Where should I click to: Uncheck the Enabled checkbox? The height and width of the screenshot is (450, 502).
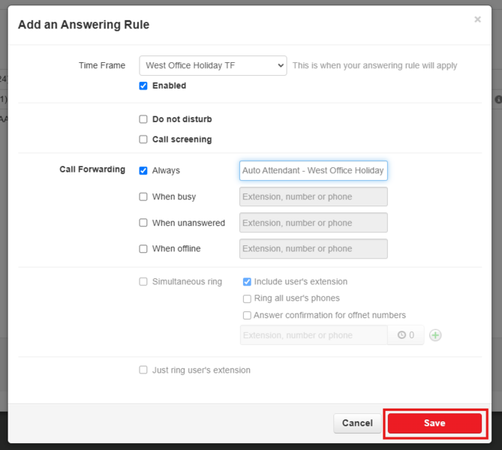point(143,86)
